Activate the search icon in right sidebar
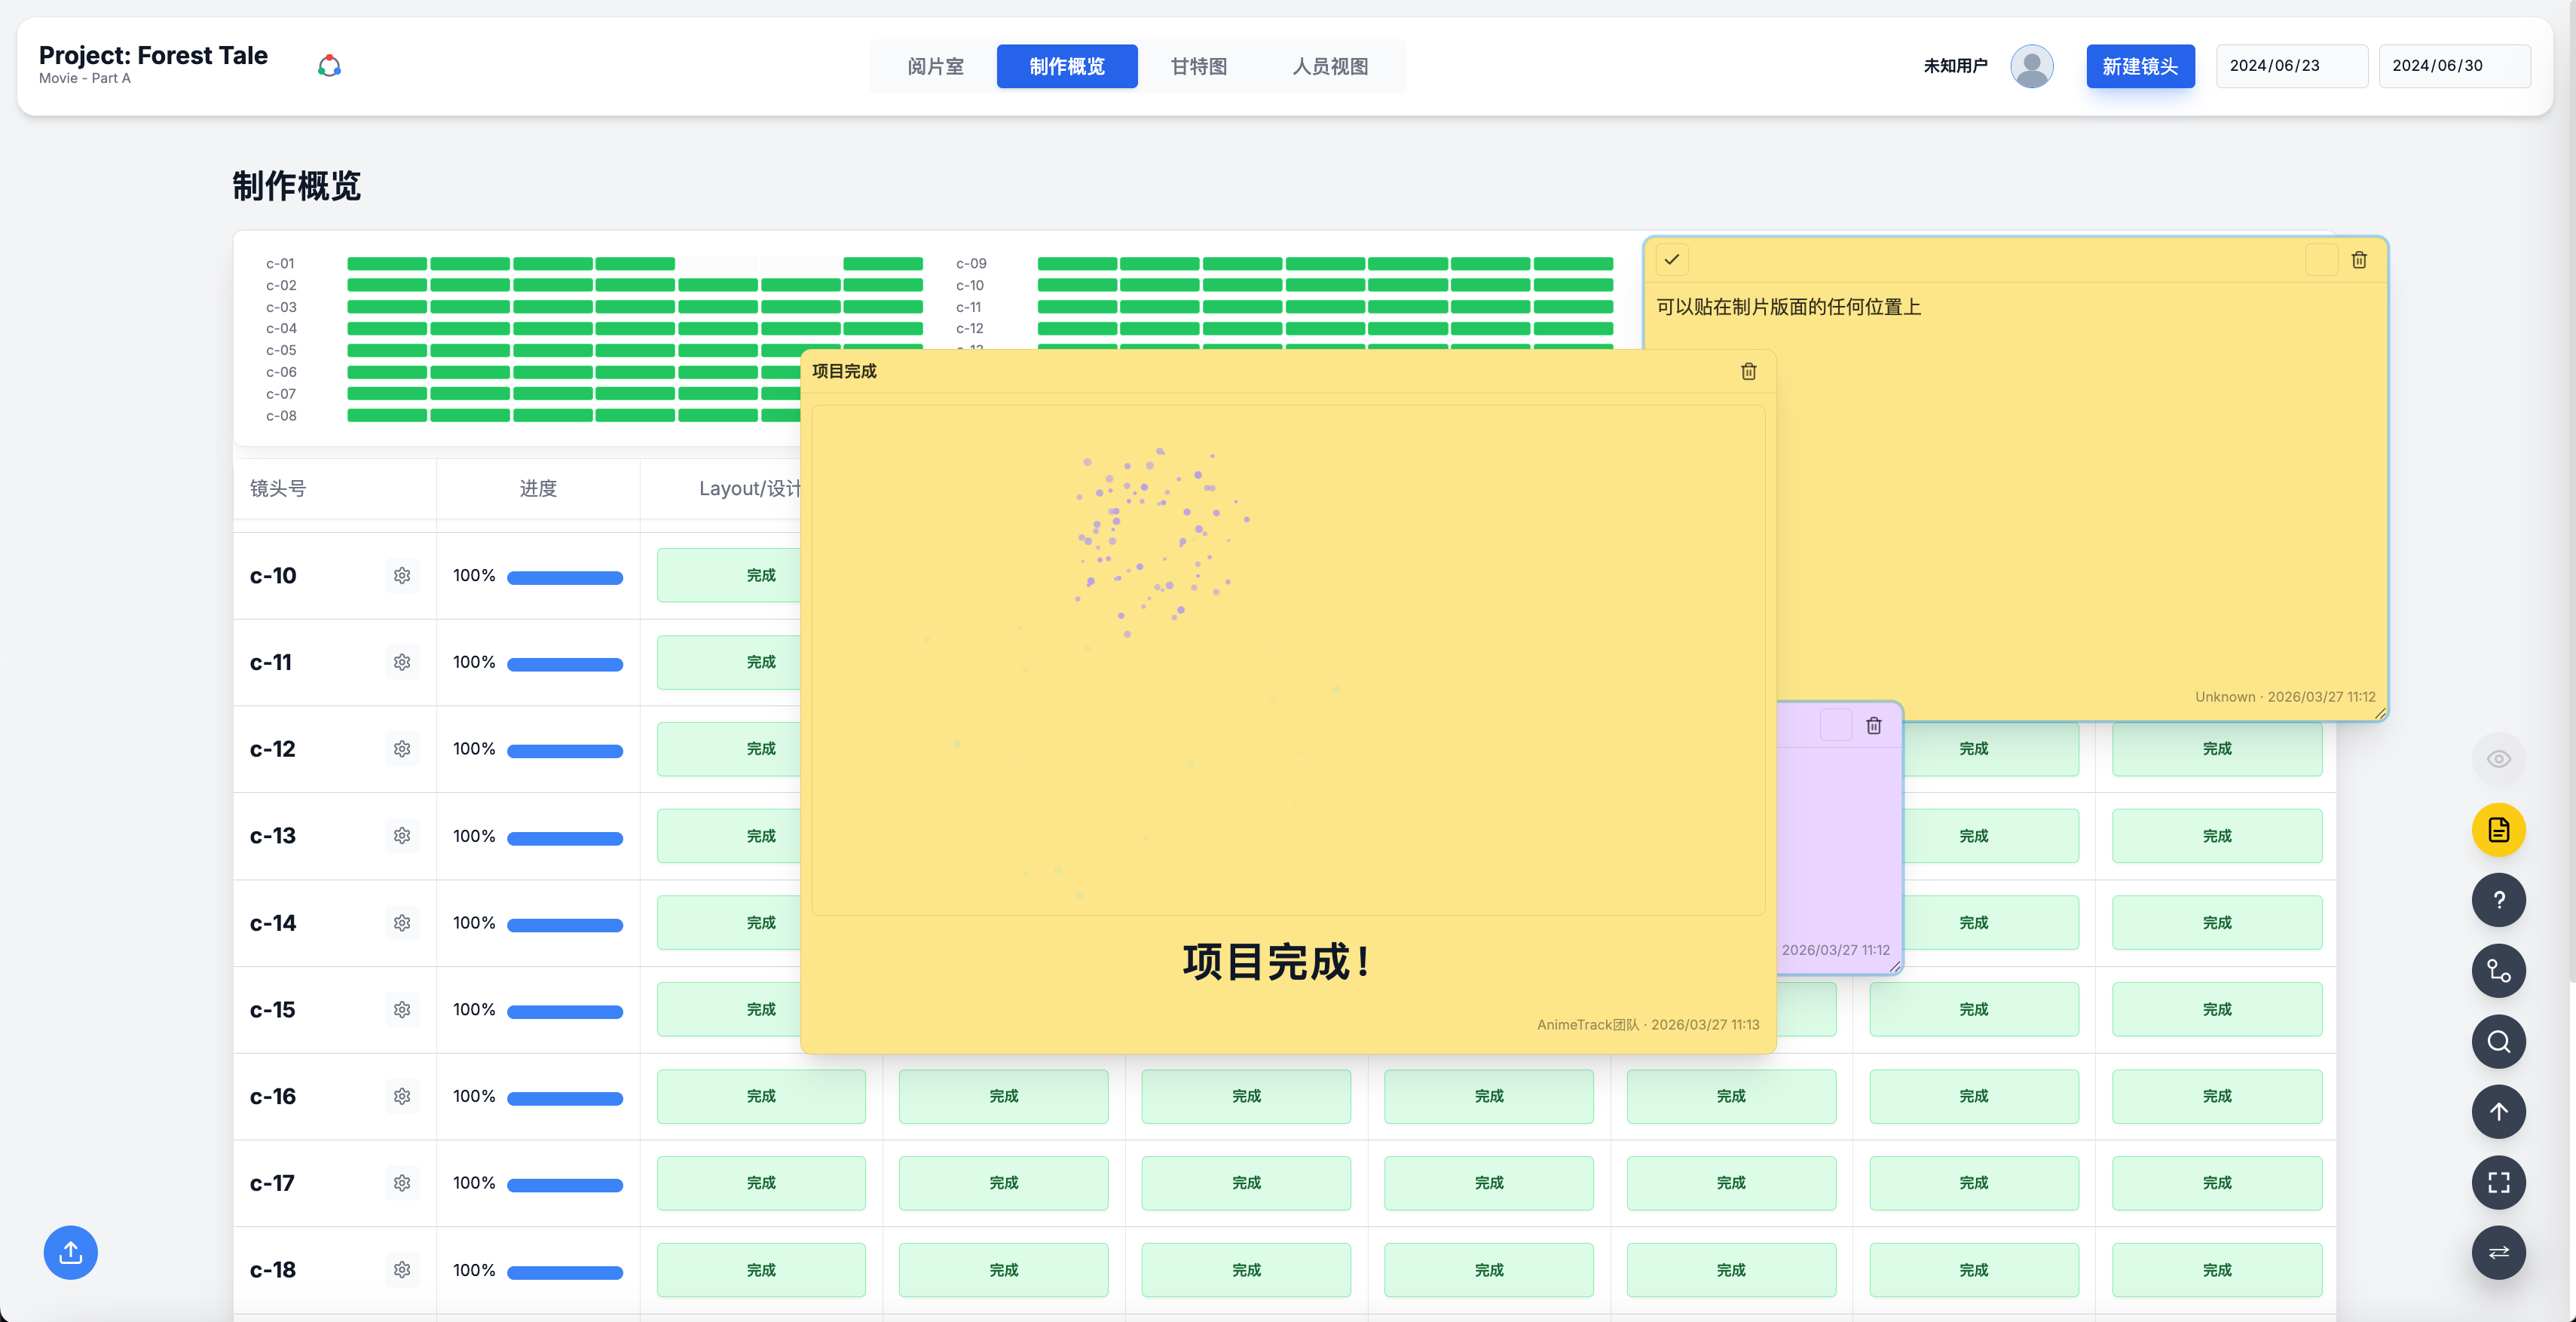Image resolution: width=2576 pixels, height=1322 pixels. click(2498, 1041)
